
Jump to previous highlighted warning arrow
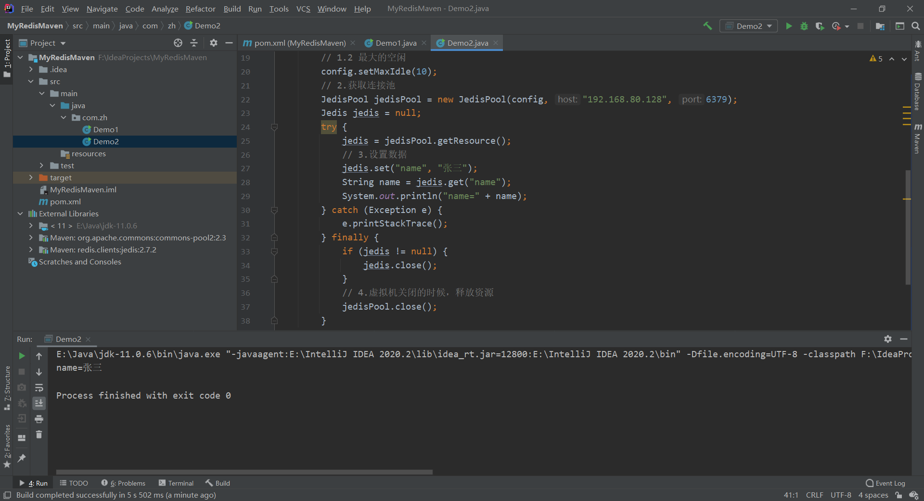pos(892,59)
